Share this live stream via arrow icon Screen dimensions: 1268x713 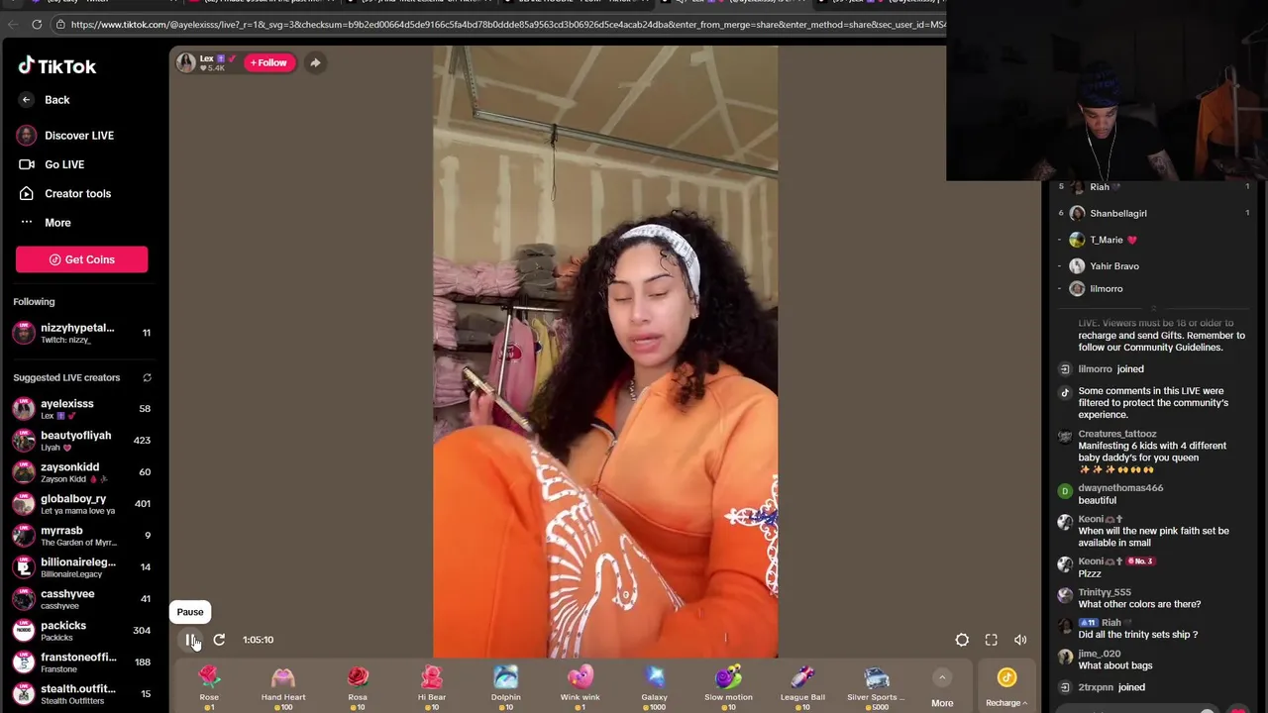click(315, 62)
